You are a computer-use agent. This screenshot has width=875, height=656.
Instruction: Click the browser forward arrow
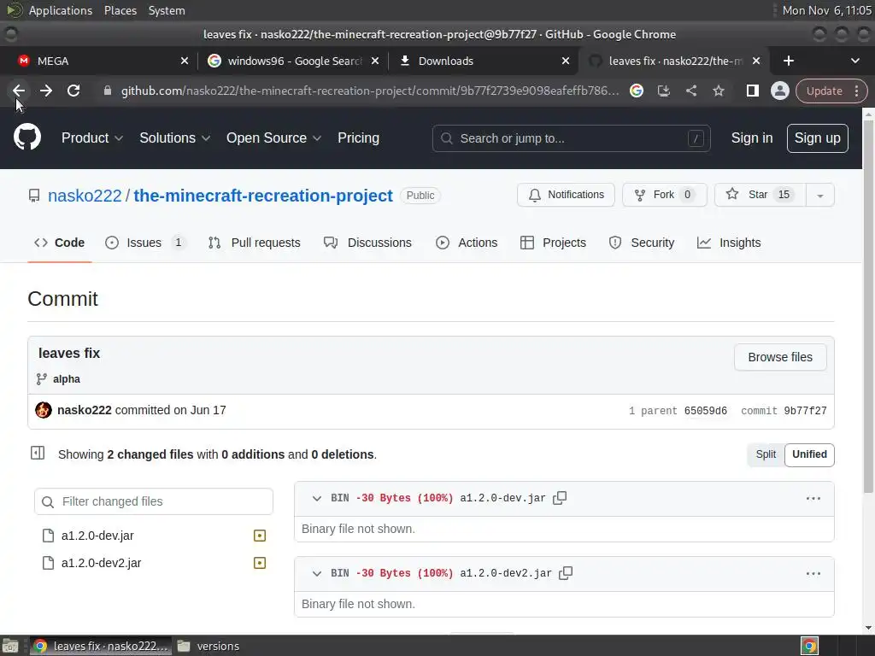(x=46, y=91)
